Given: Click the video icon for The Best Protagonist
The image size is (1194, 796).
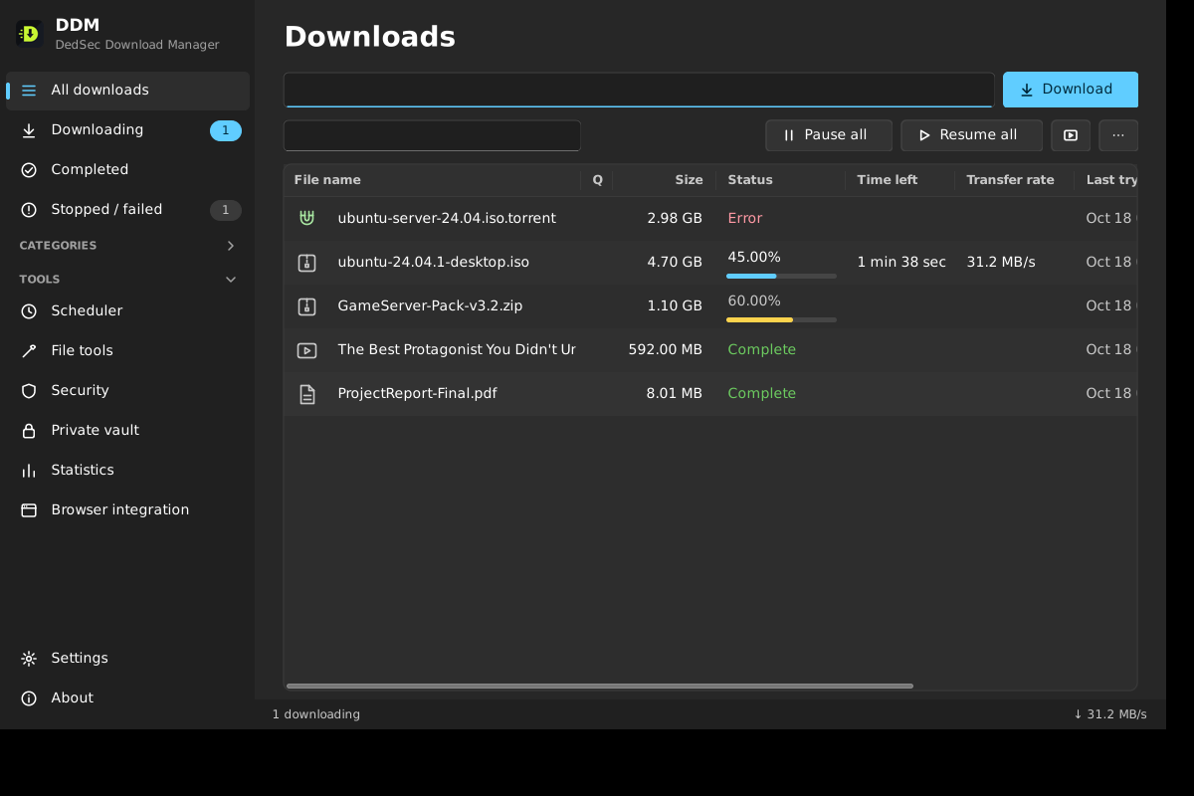Looking at the screenshot, I should point(306,350).
